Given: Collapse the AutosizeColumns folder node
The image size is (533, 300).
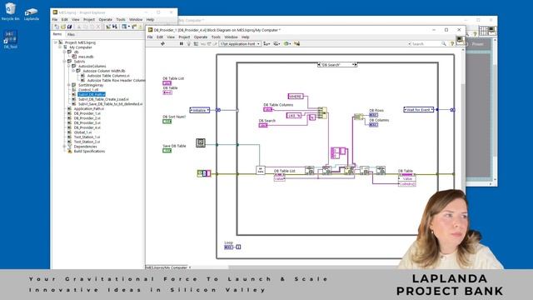Looking at the screenshot, I should pos(68,66).
